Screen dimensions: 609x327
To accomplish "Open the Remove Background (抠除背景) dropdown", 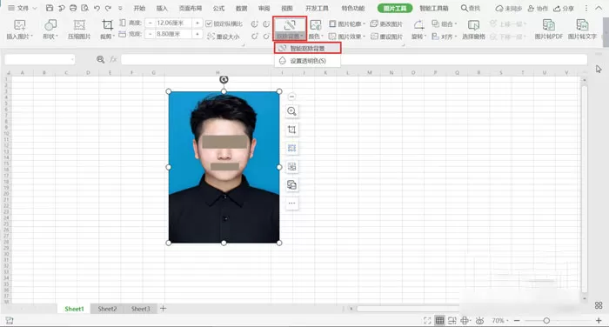I will (x=290, y=37).
